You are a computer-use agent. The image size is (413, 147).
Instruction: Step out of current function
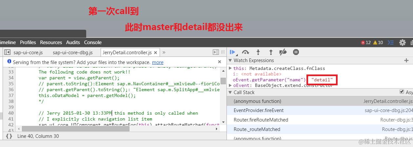271,52
